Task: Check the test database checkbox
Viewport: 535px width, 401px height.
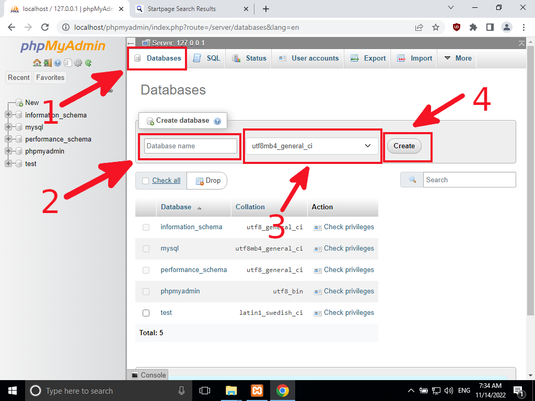Action: pos(146,312)
